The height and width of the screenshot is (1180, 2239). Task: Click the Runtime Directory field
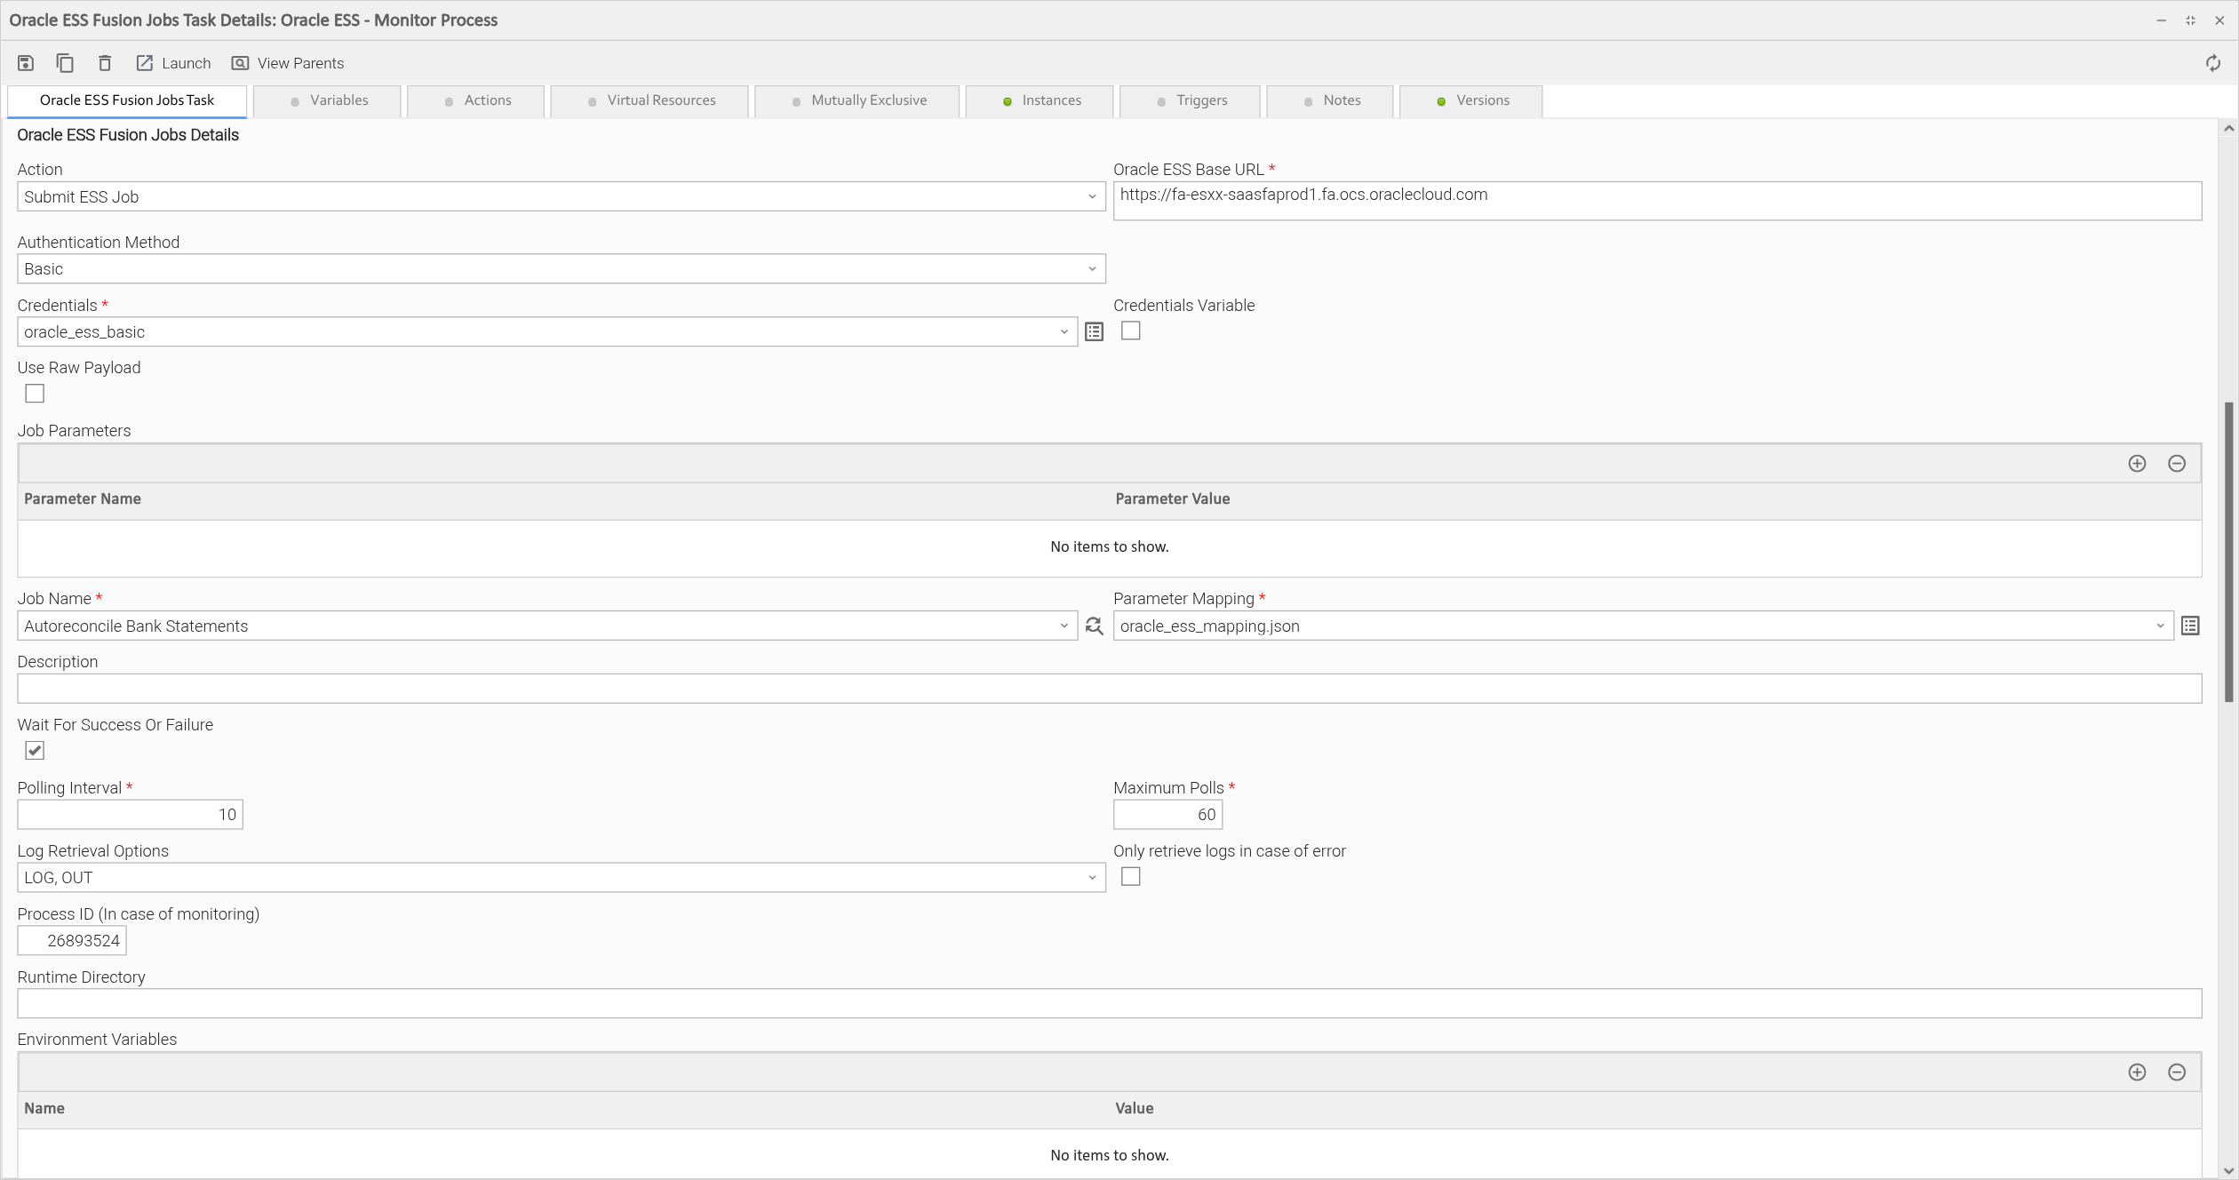(1109, 1004)
